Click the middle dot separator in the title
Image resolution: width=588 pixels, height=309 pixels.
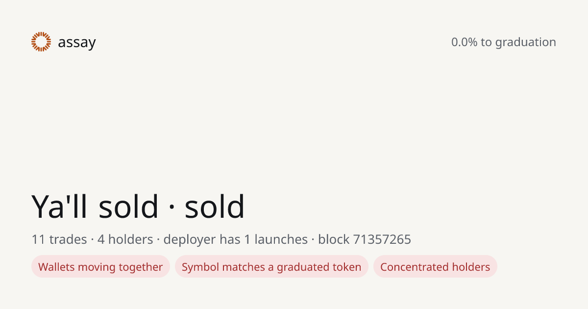click(171, 207)
